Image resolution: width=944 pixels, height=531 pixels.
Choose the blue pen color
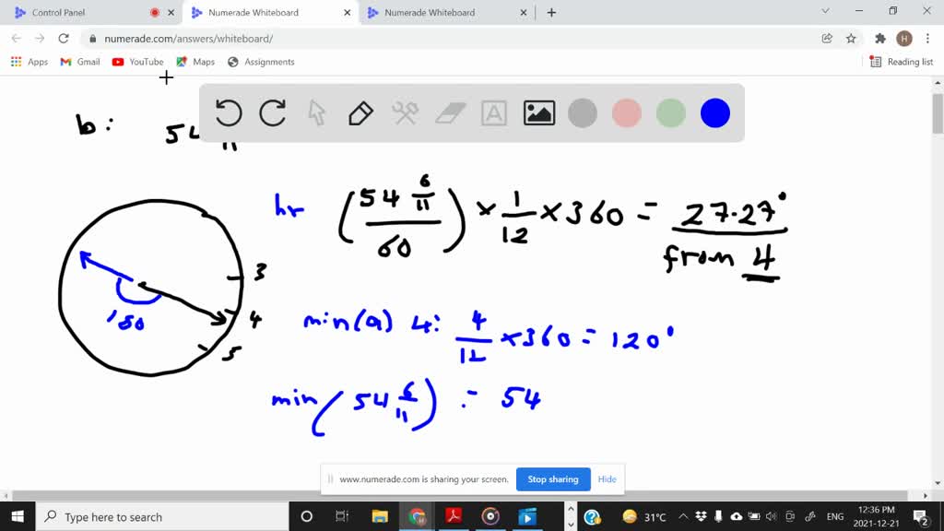[715, 113]
